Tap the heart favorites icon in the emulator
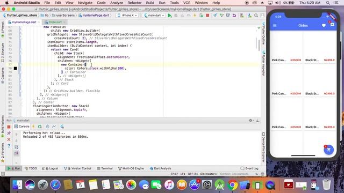The image size is (344, 193). pos(324,26)
